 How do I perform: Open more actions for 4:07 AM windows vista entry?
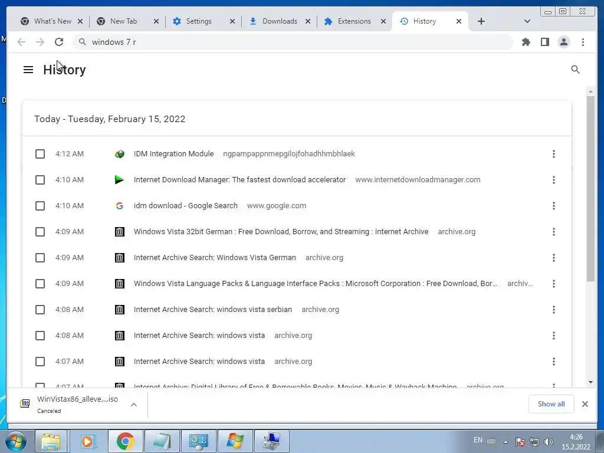pyautogui.click(x=553, y=362)
